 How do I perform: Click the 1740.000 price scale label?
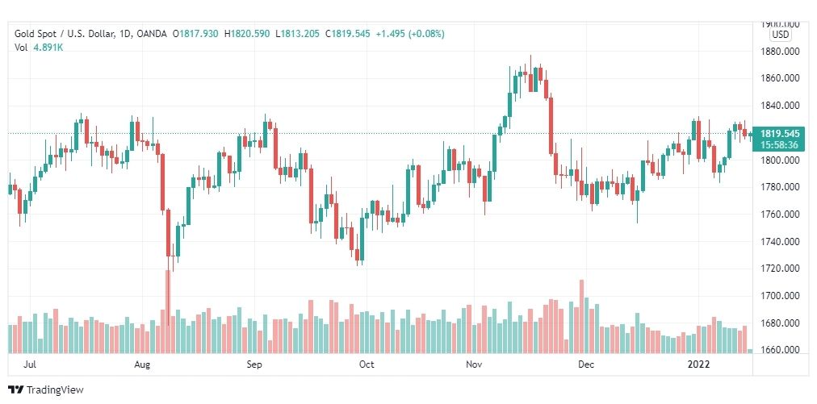(780, 242)
